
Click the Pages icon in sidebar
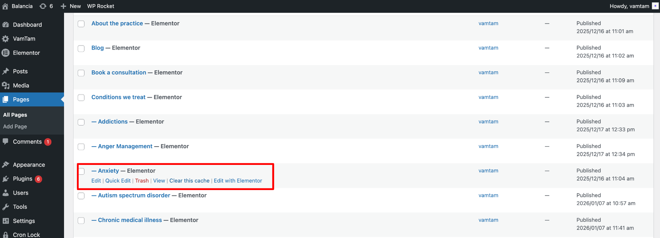[x=5, y=99]
